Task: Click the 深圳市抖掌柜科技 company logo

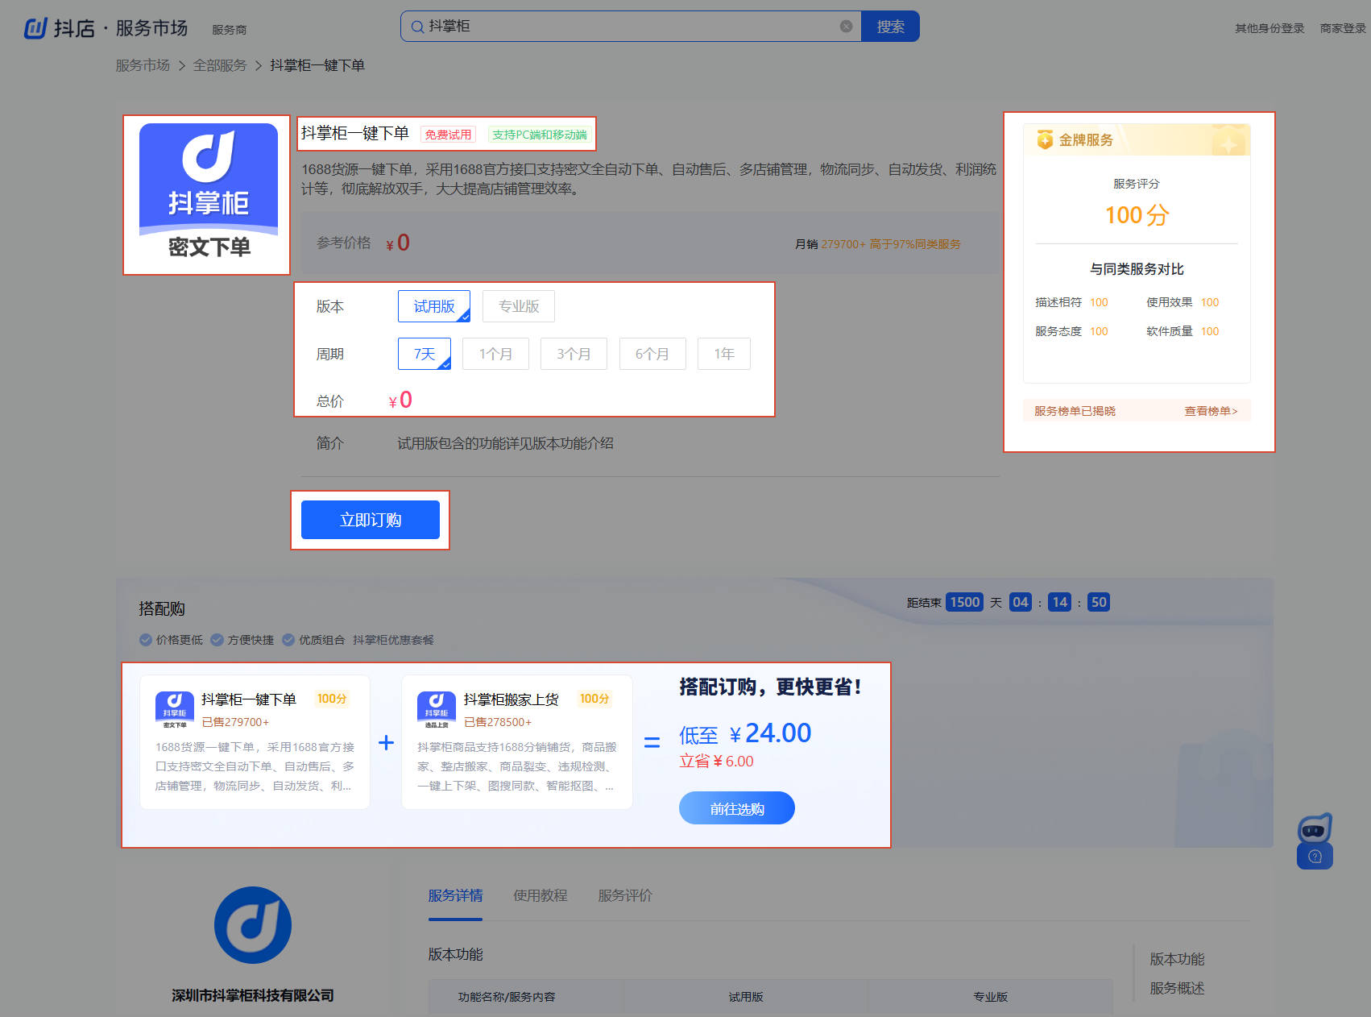Action: pyautogui.click(x=253, y=925)
